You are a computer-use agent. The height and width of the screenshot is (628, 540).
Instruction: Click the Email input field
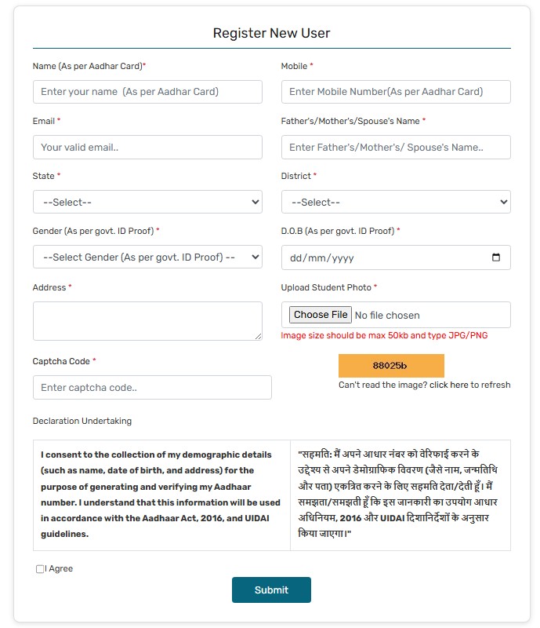(x=147, y=147)
